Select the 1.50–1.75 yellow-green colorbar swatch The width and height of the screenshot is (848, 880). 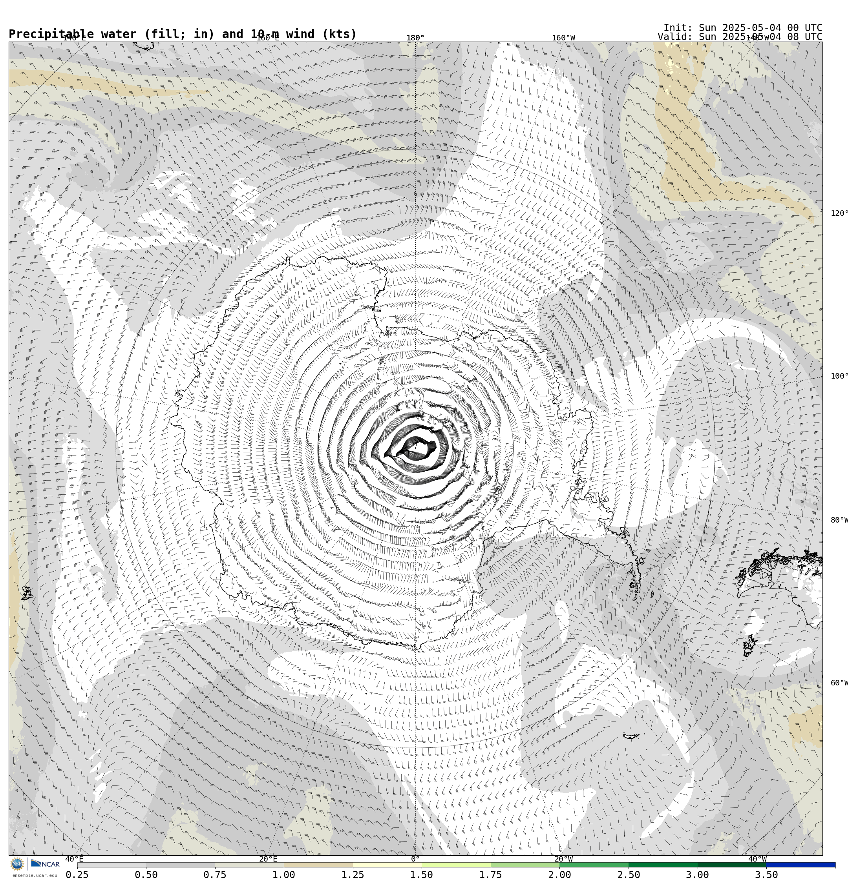point(456,865)
